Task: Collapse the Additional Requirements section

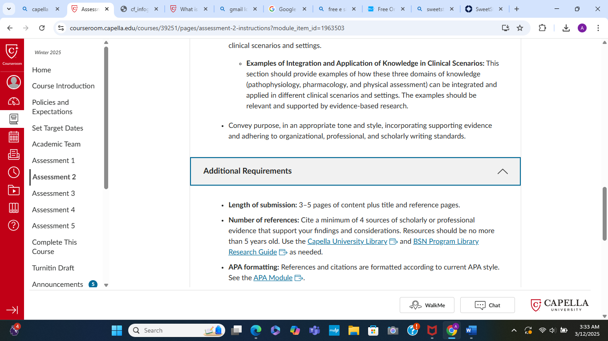Action: pos(503,171)
